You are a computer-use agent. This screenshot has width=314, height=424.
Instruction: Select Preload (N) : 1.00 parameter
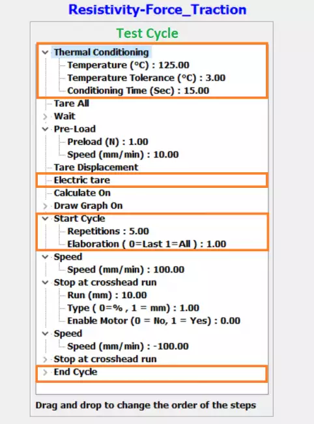107,142
